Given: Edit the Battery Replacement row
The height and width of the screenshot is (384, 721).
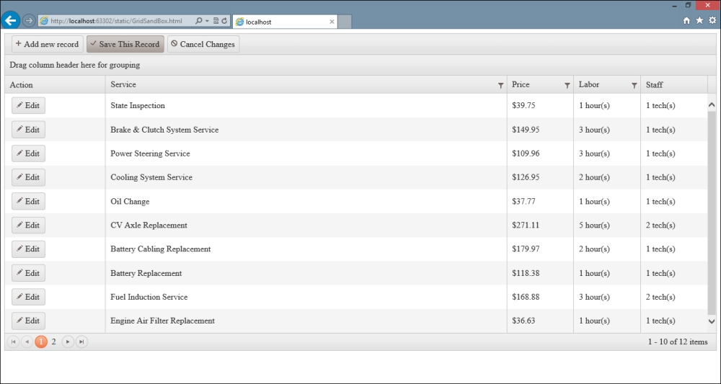Looking at the screenshot, I should 29,273.
